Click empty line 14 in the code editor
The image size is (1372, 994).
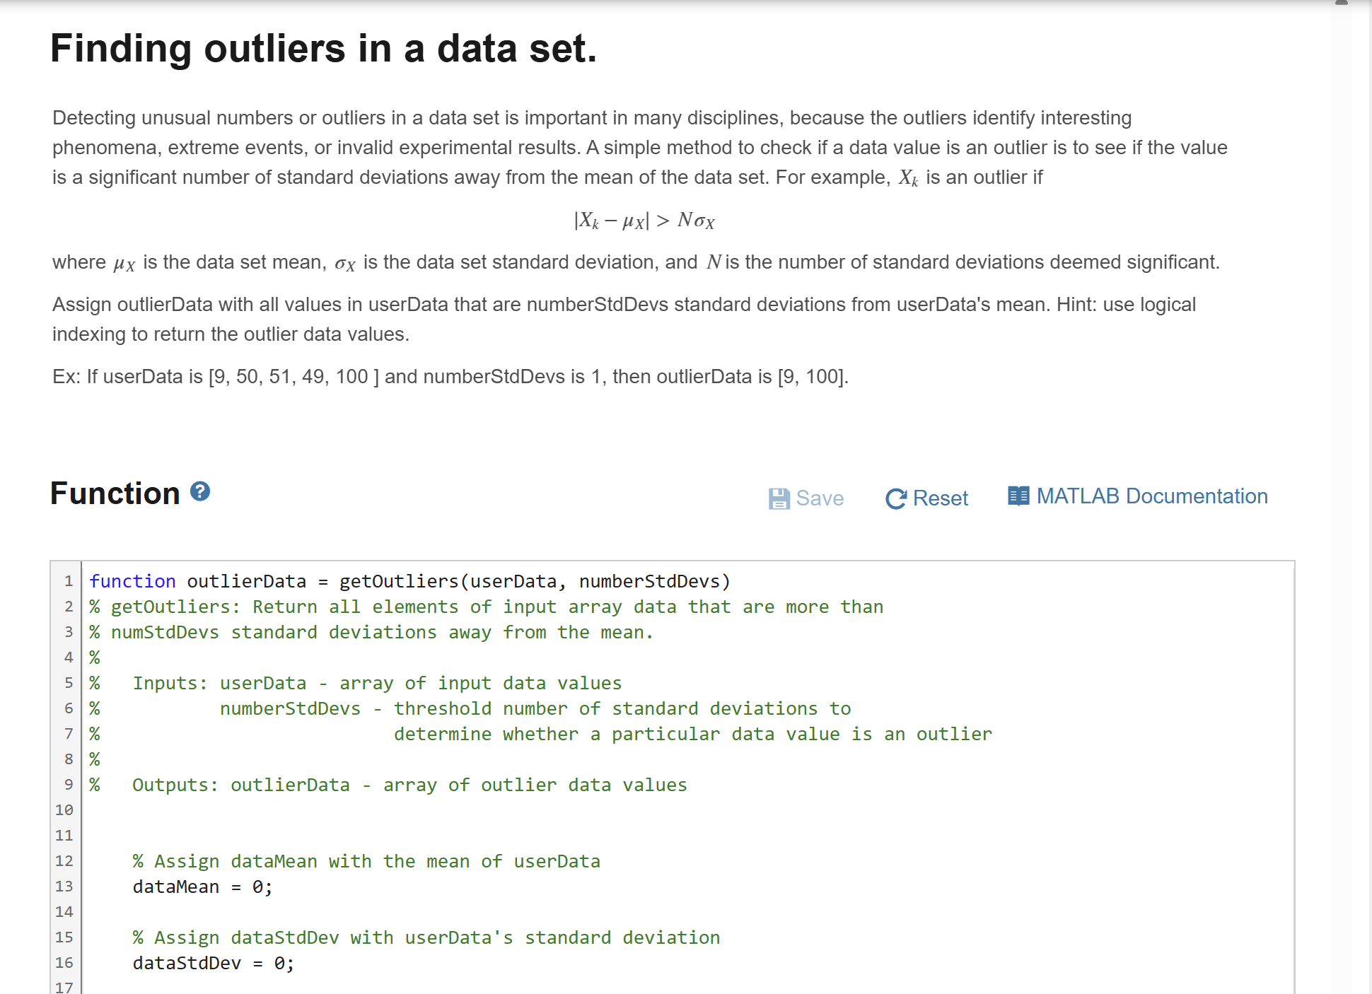pos(283,912)
